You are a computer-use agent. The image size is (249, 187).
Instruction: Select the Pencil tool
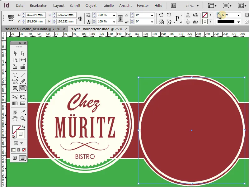pos(23,81)
